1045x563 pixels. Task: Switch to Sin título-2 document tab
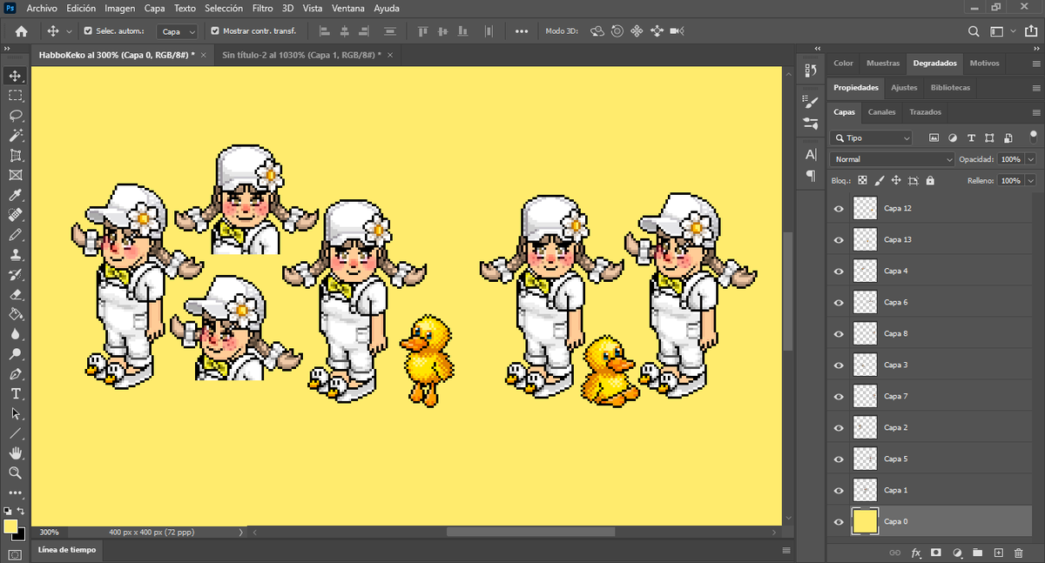(301, 54)
